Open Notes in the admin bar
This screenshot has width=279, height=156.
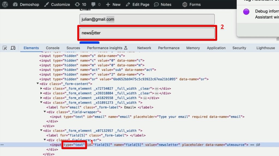(163, 4)
